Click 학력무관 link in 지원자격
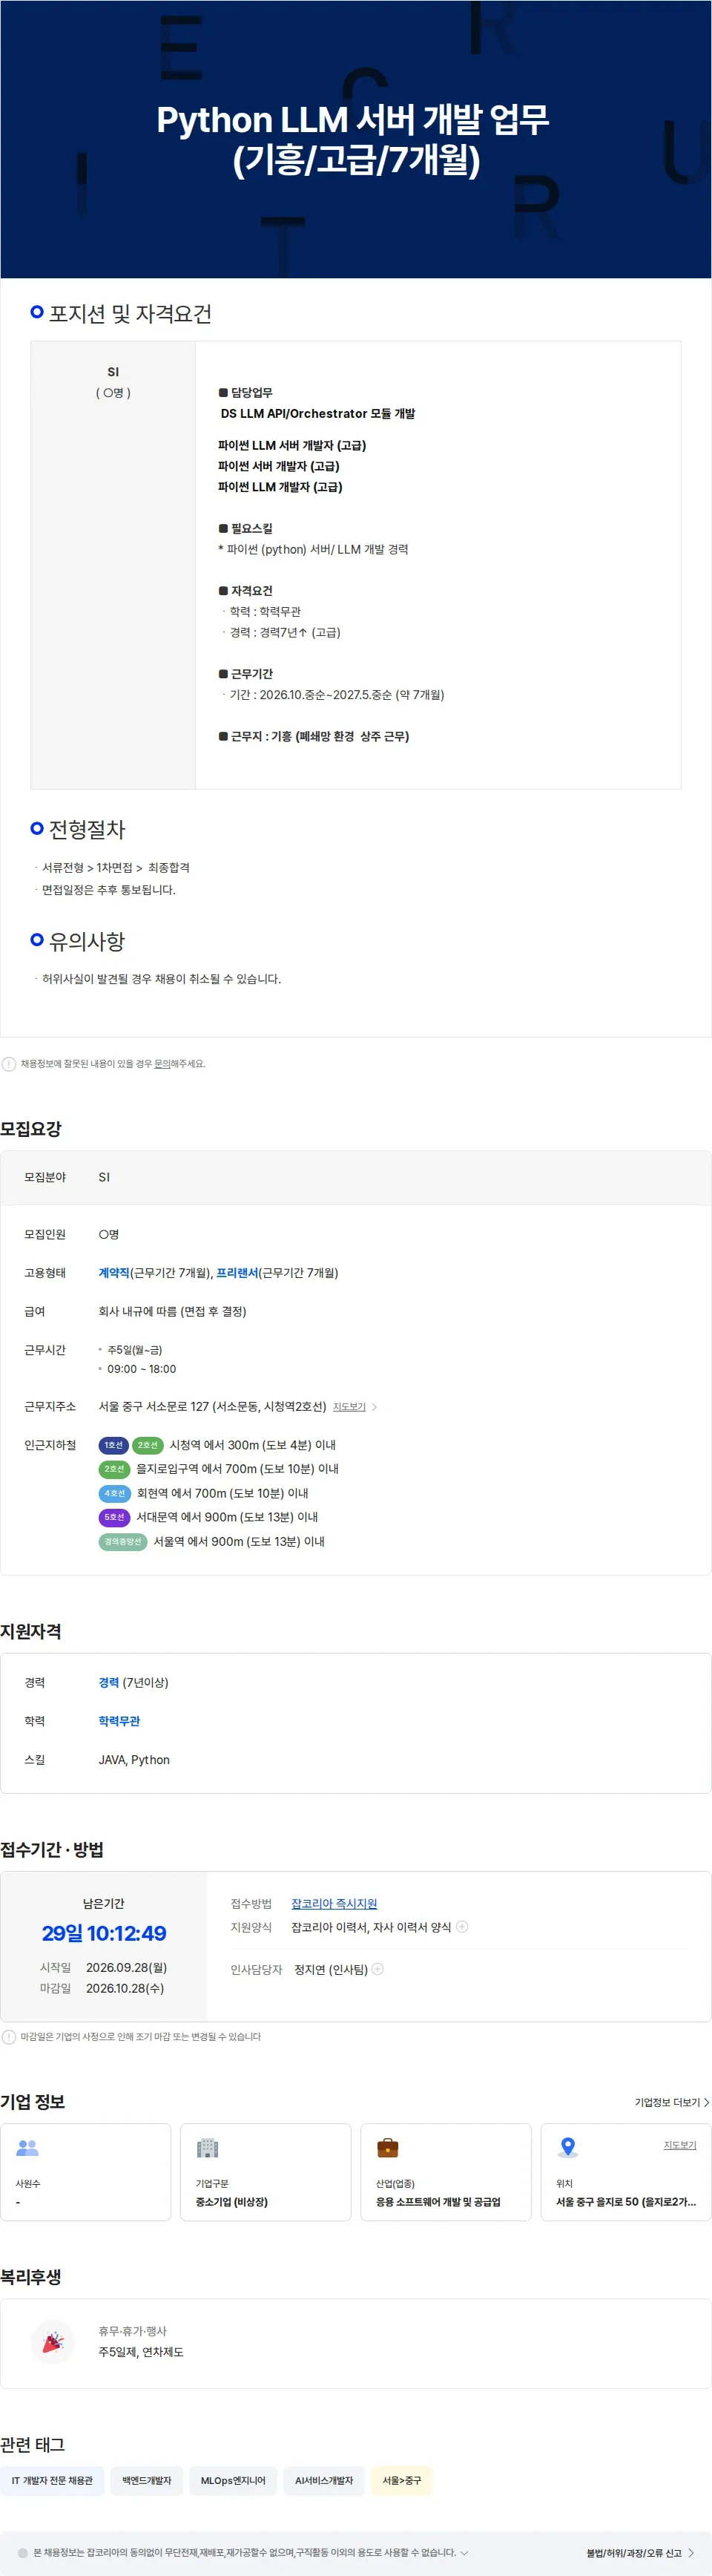 click(x=119, y=1721)
